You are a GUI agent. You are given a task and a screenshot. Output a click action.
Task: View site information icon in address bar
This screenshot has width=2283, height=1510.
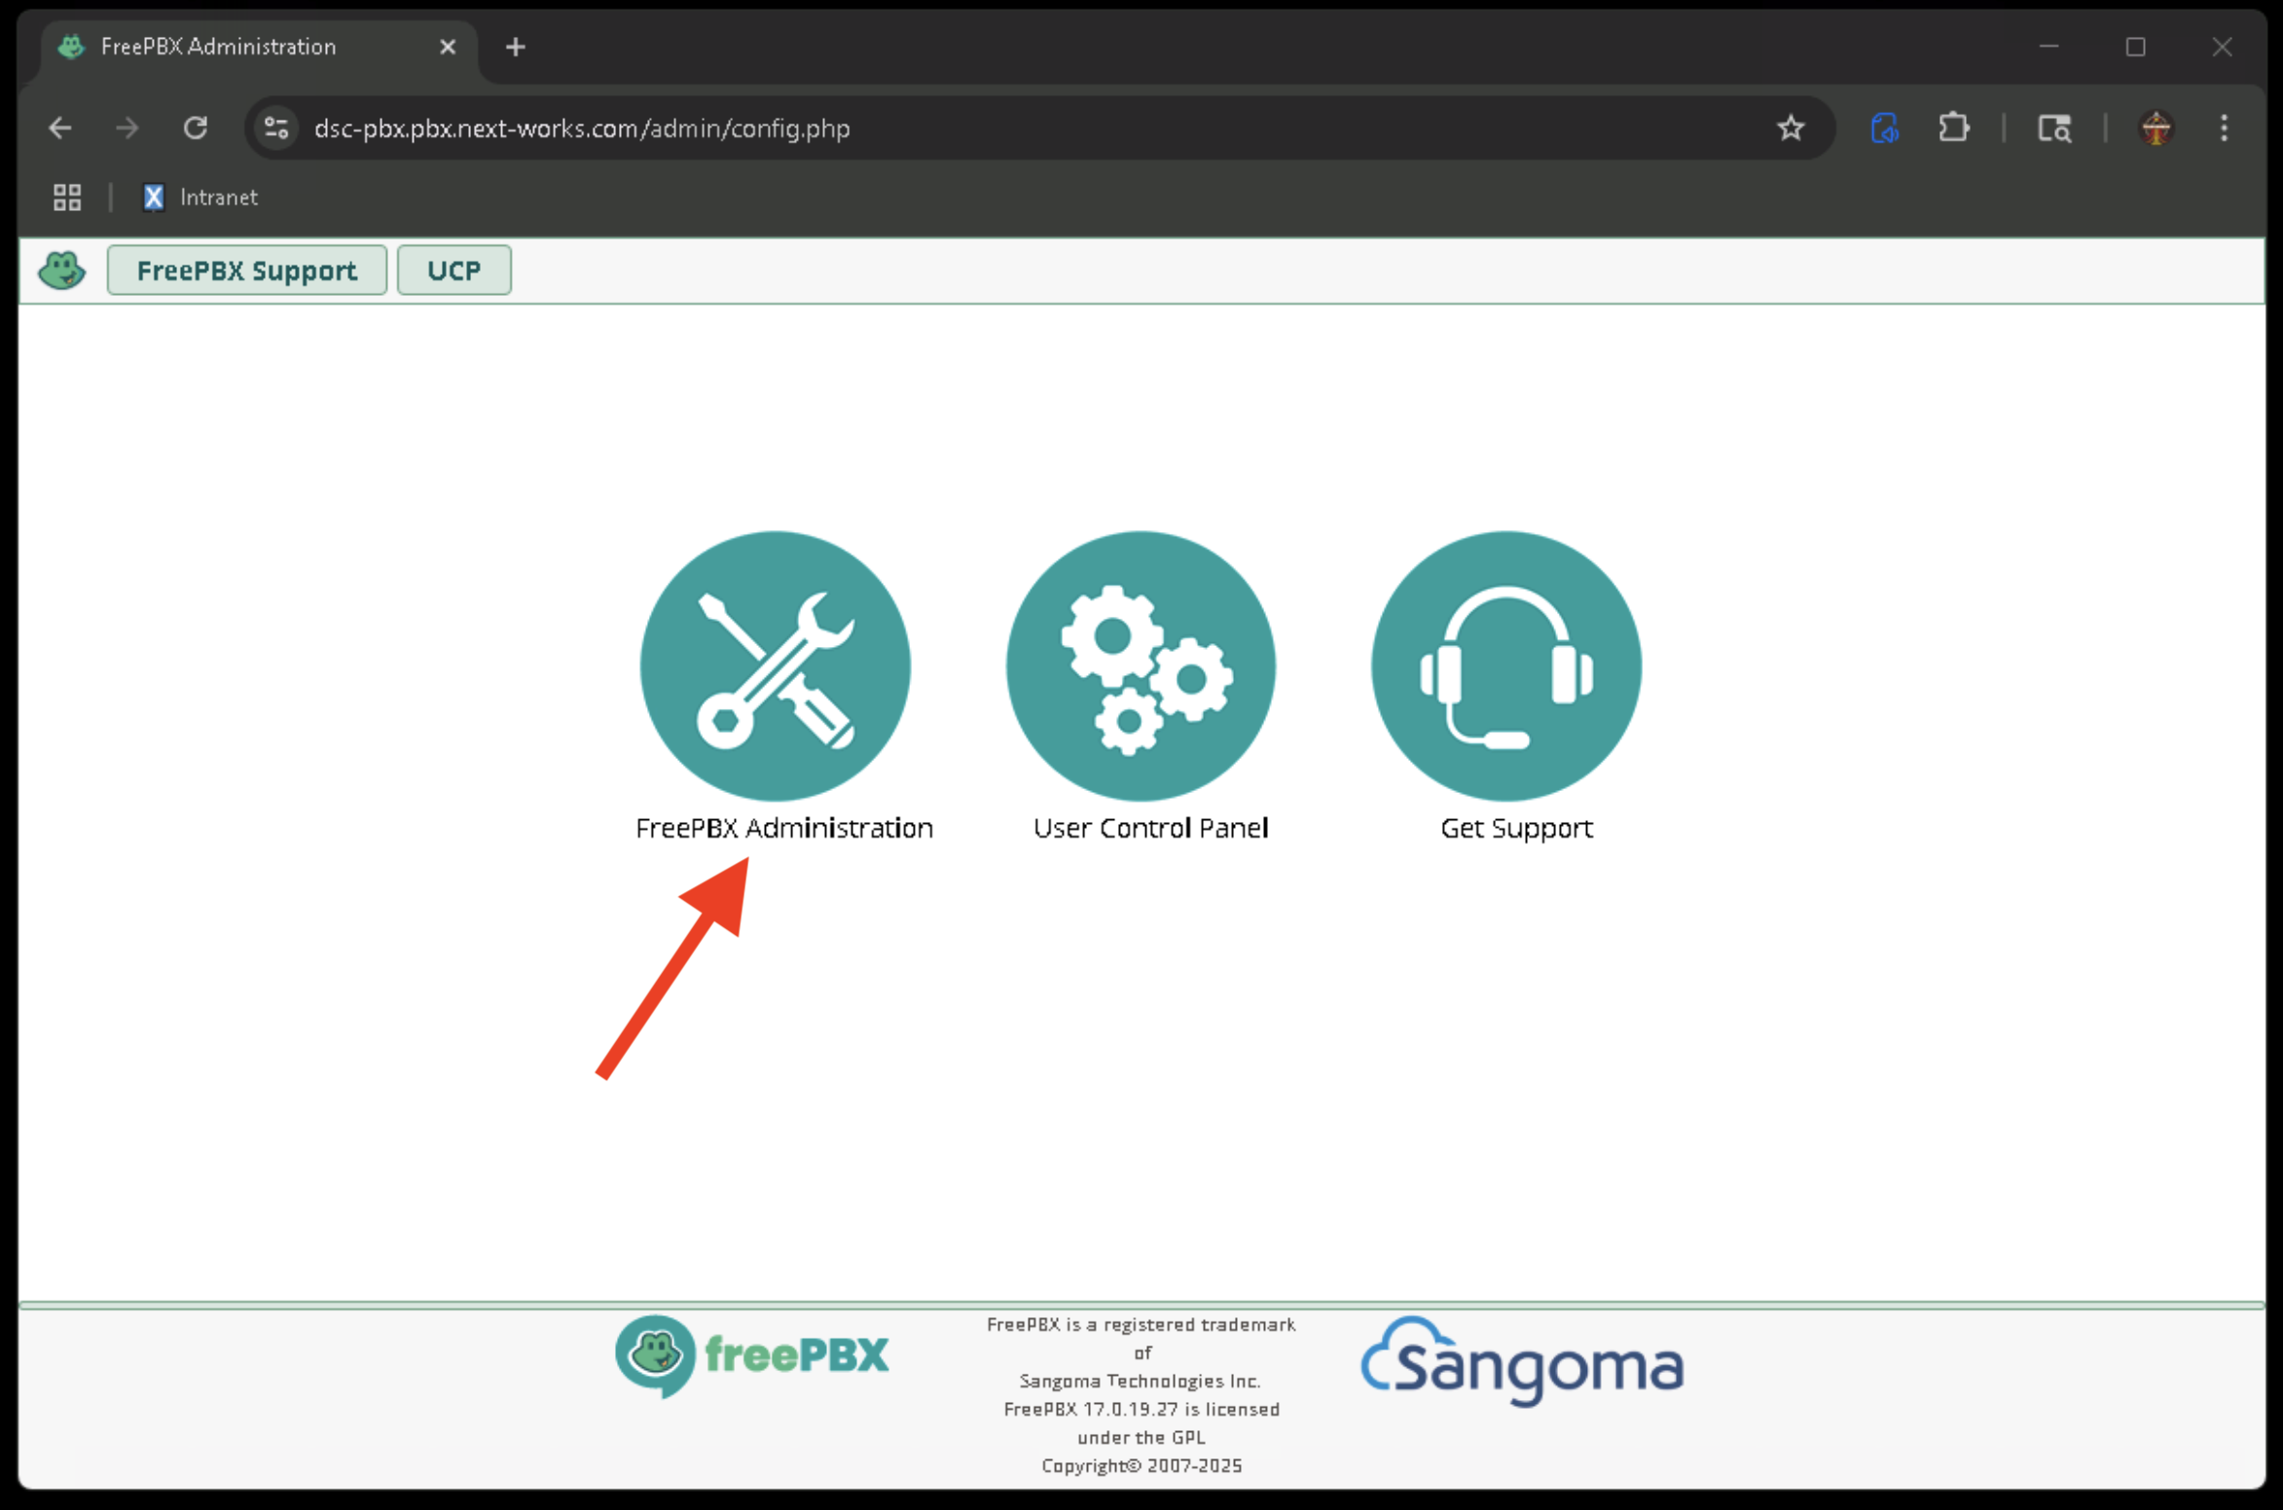276,128
